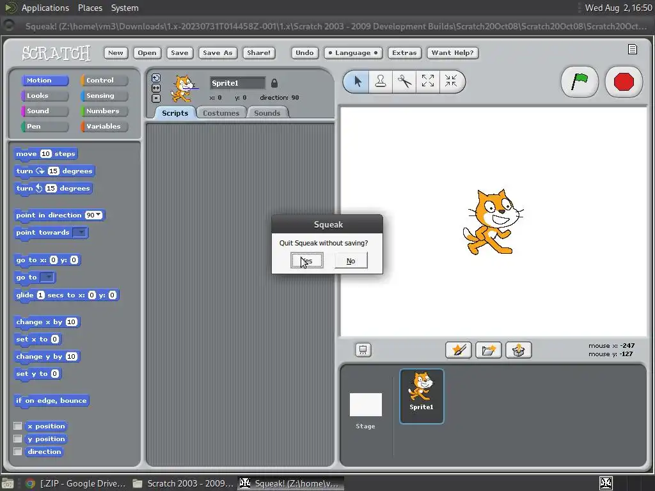
Task: Select the Pen block category
Action: click(x=45, y=126)
